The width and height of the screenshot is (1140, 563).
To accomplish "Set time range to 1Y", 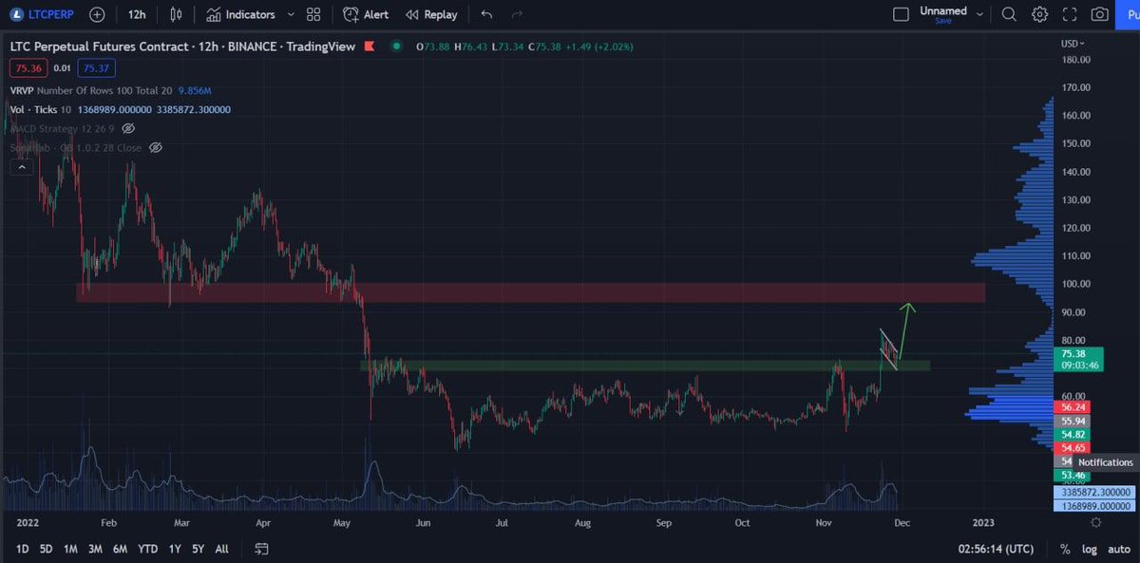I will tap(175, 549).
